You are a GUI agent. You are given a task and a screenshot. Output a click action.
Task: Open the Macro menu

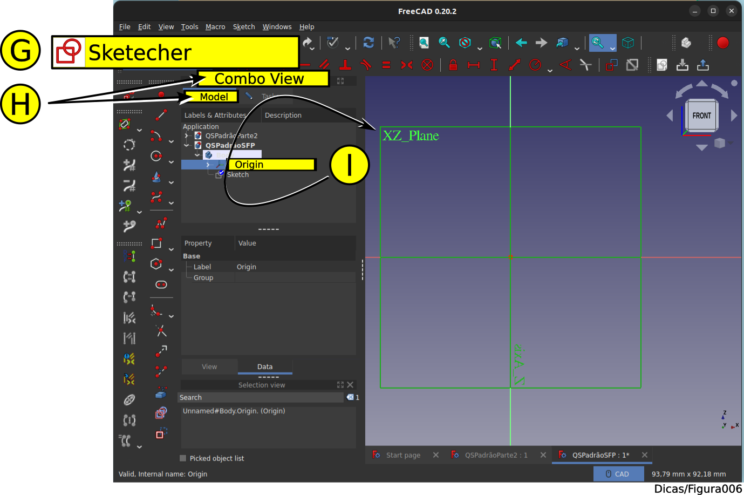[x=215, y=26]
